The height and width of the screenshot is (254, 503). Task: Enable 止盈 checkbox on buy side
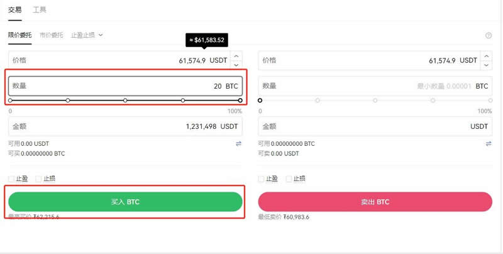[12, 179]
